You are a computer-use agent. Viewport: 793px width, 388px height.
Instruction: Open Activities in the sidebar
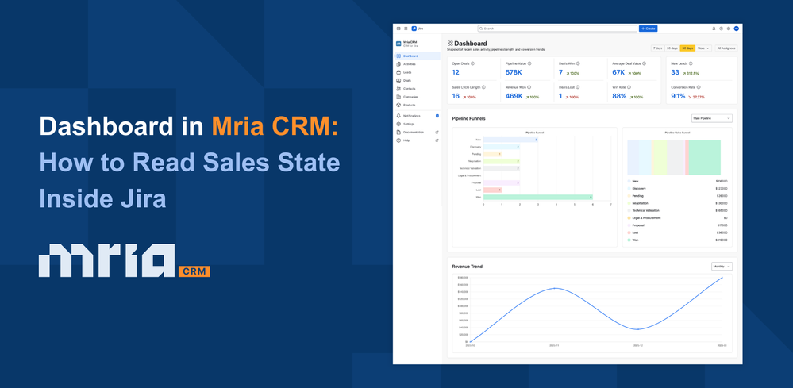(x=418, y=64)
